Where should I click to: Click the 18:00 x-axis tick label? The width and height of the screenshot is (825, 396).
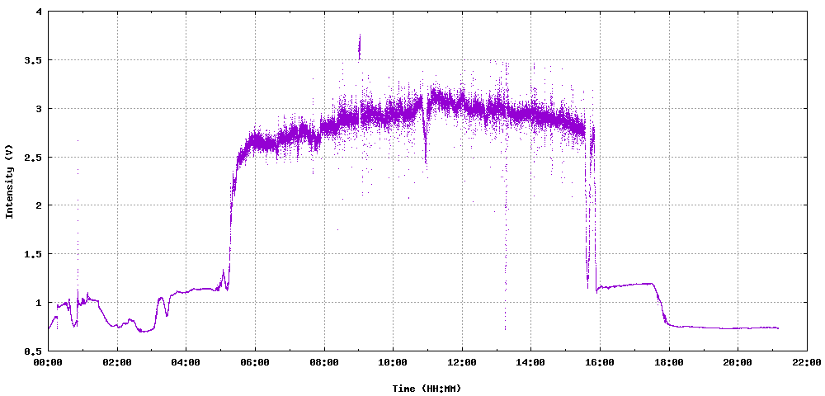[669, 362]
